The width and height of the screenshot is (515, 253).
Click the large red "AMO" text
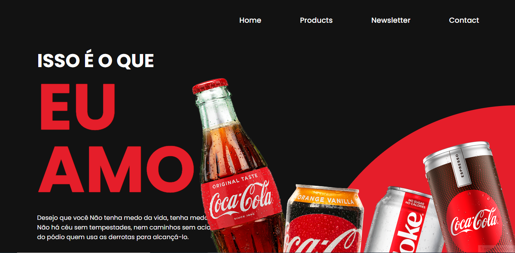(116, 169)
